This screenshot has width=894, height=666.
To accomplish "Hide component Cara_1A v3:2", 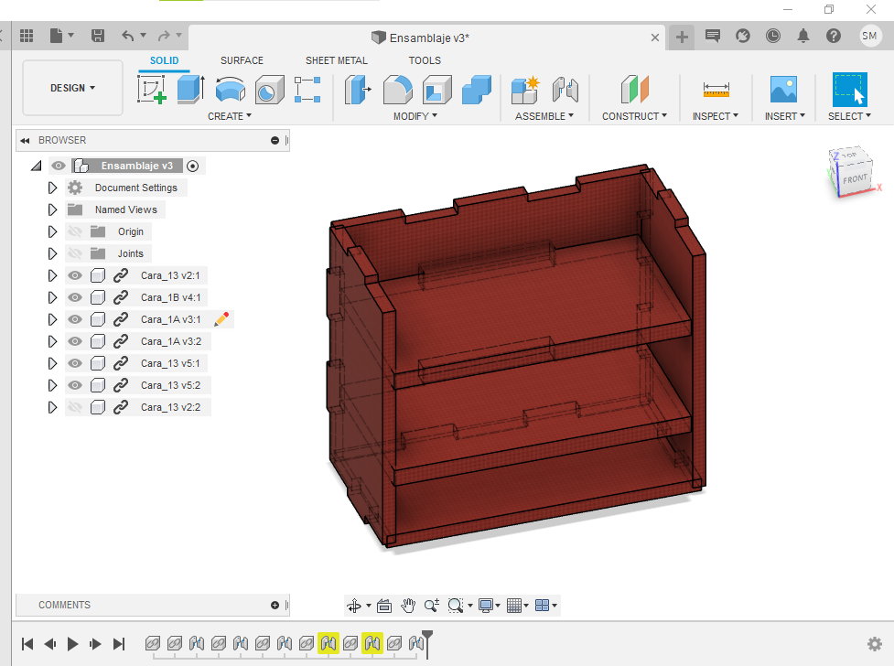I will coord(75,341).
